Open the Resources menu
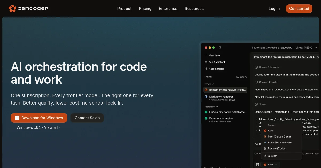Image resolution: width=321 pixels, height=168 pixels. (194, 9)
